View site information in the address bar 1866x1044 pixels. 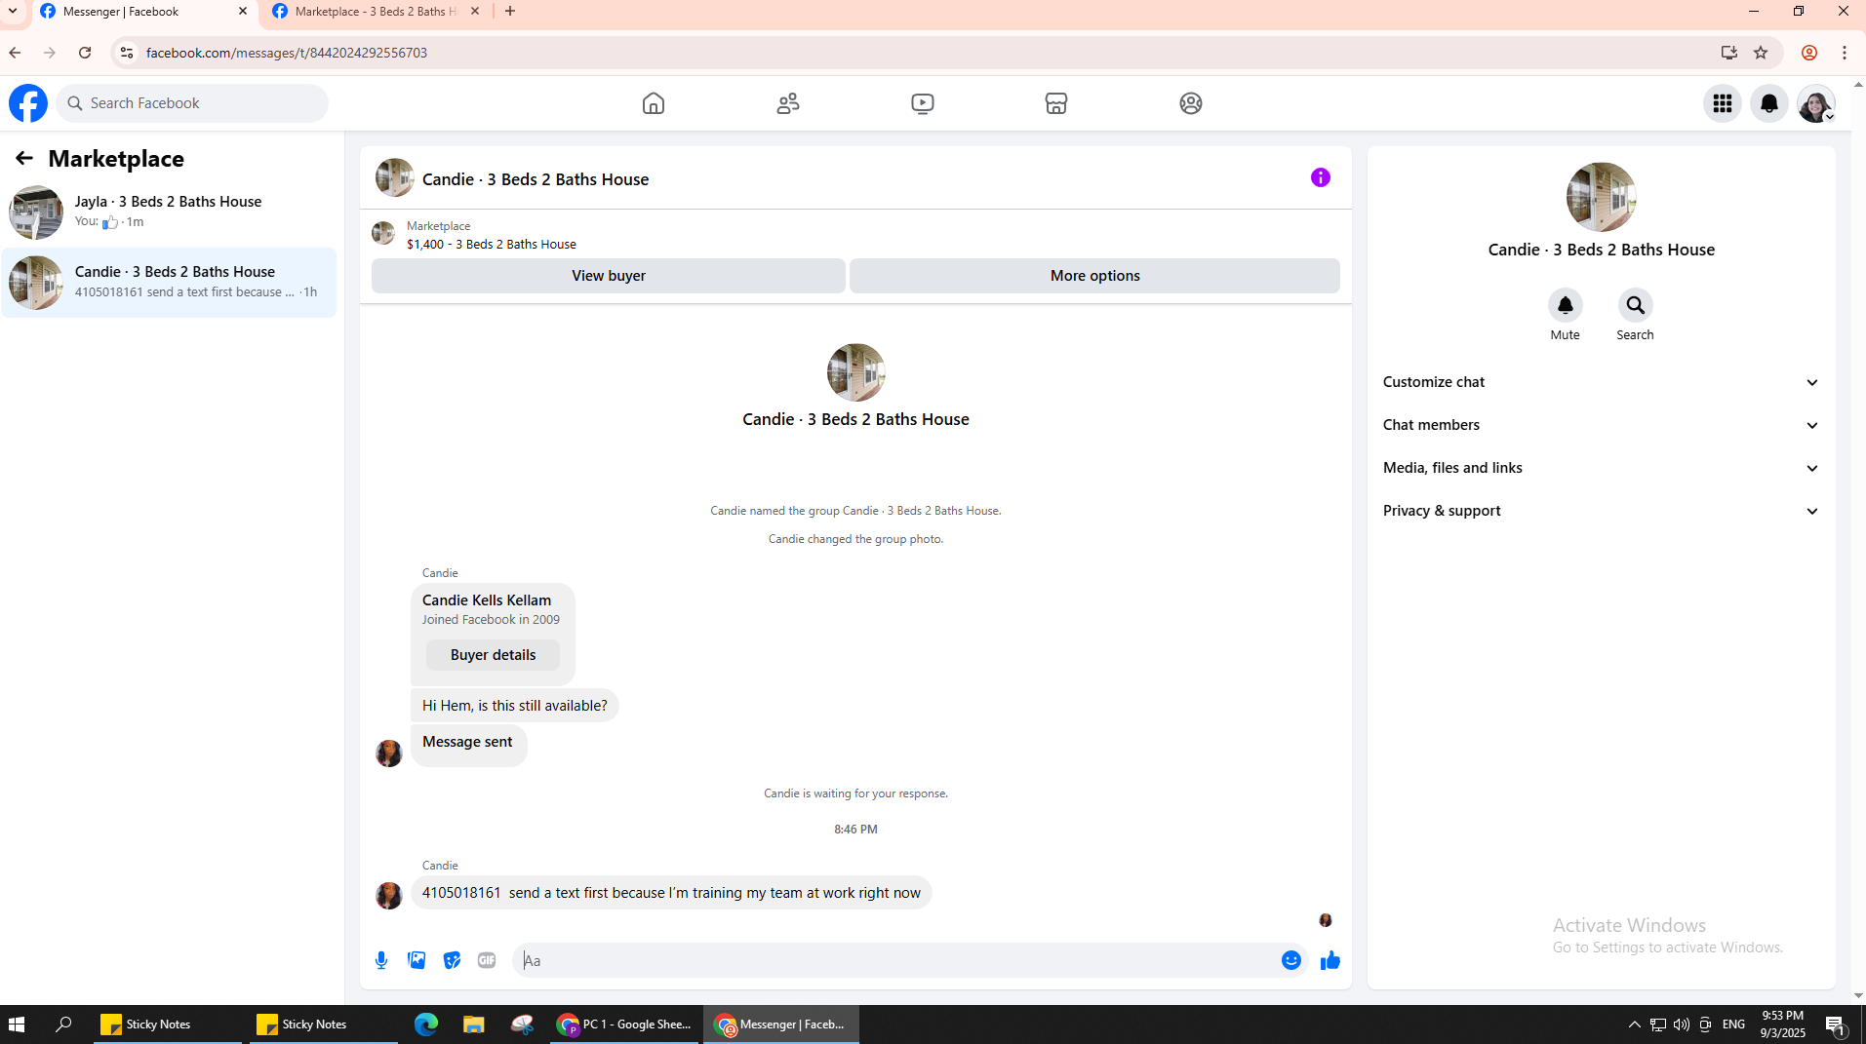point(126,53)
